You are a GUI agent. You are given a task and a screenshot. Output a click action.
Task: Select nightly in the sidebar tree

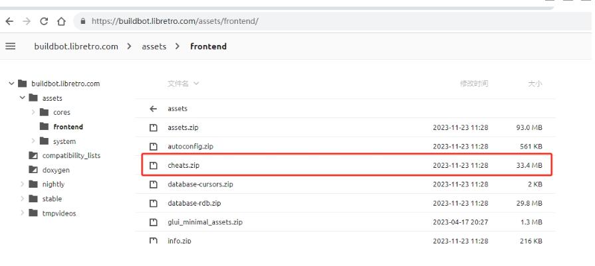(53, 184)
